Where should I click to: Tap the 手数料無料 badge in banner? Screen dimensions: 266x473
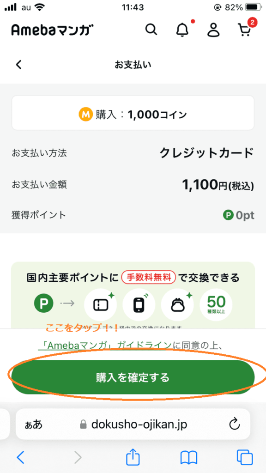pyautogui.click(x=148, y=277)
